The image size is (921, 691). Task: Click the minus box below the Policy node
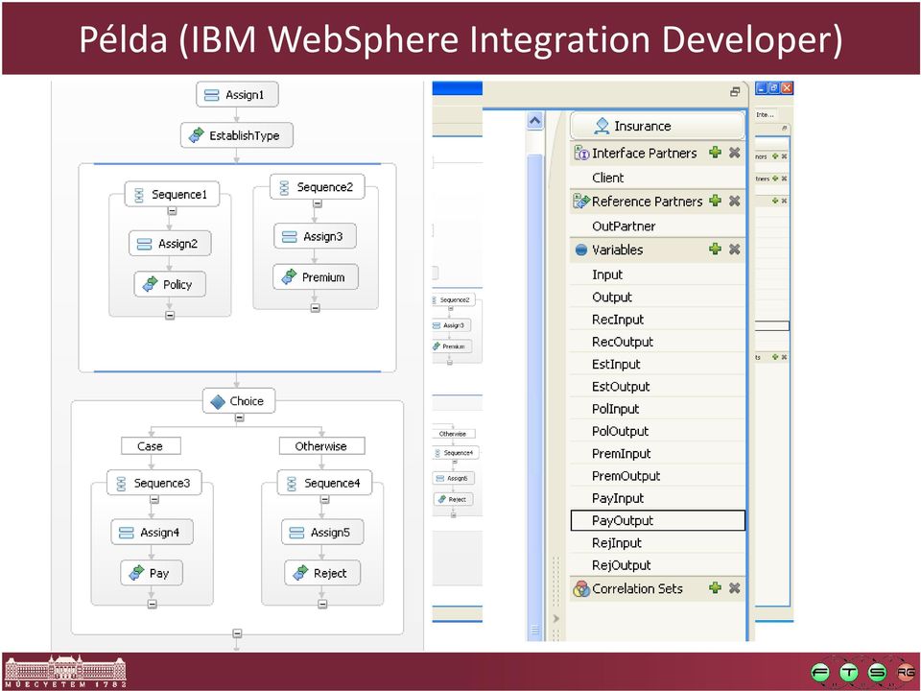170,316
